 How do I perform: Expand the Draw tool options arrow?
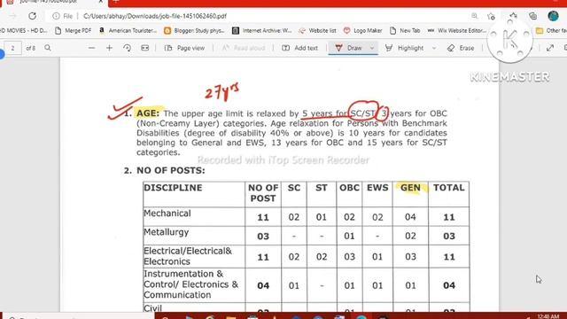point(372,48)
